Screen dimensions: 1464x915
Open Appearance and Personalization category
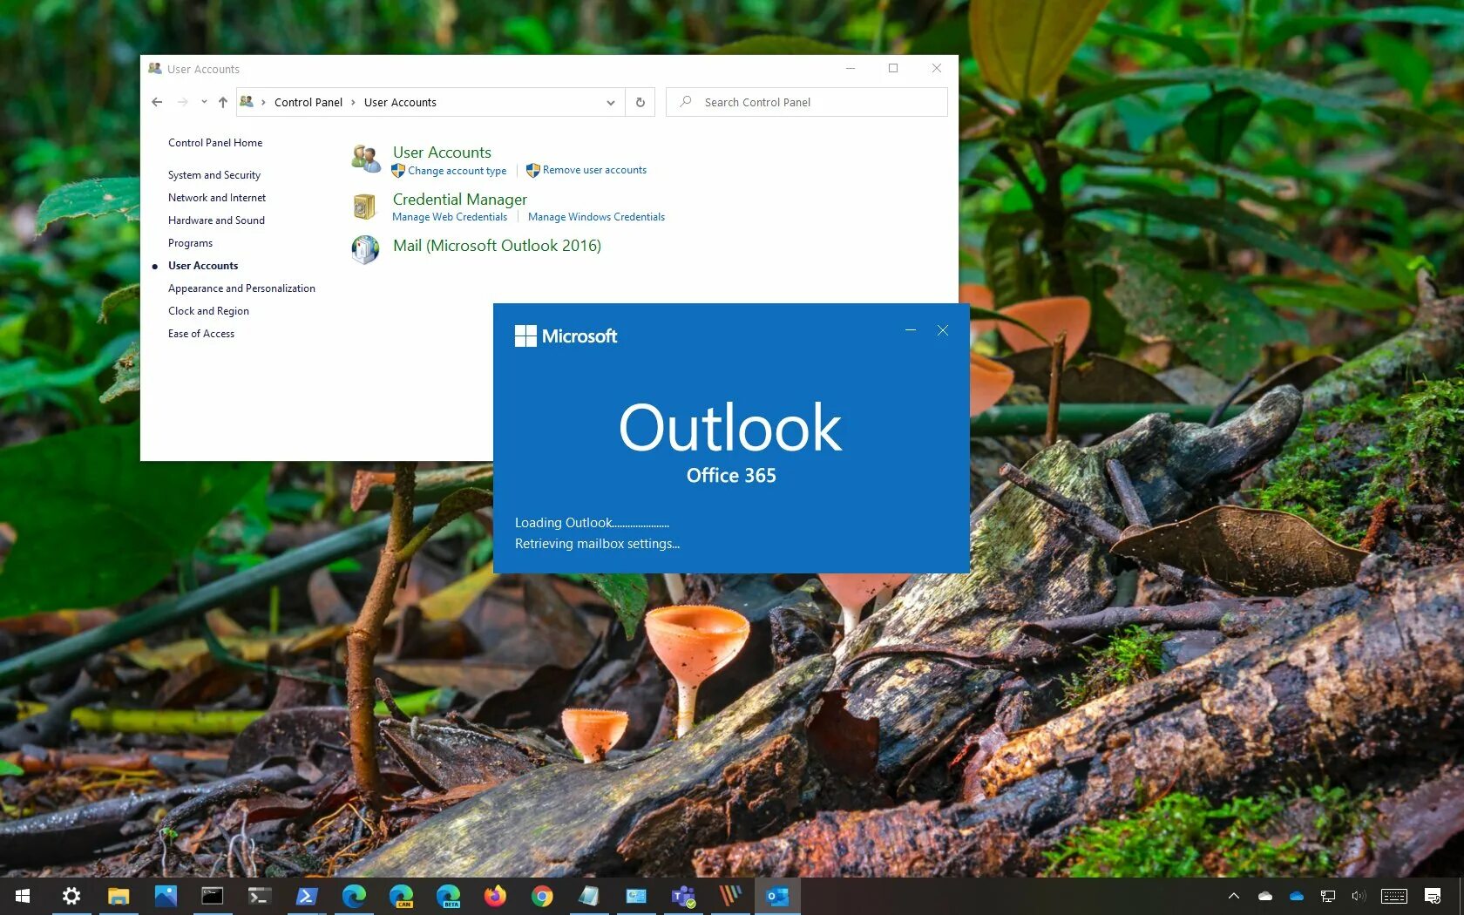point(241,288)
